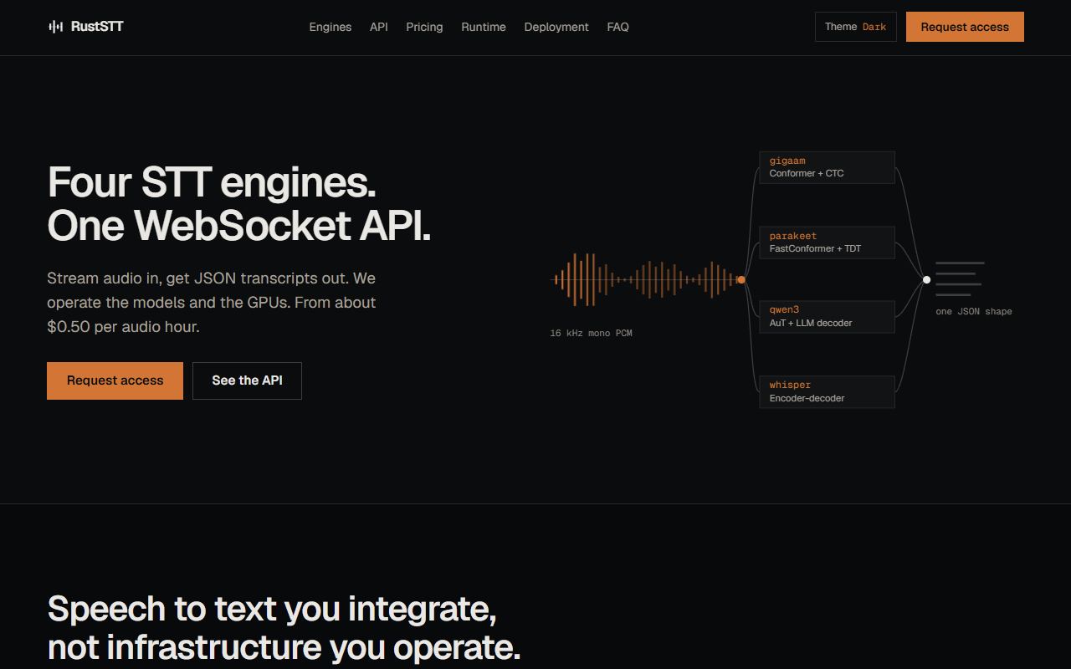Click the See the API button
Viewport: 1071px width, 669px height.
[x=247, y=380]
